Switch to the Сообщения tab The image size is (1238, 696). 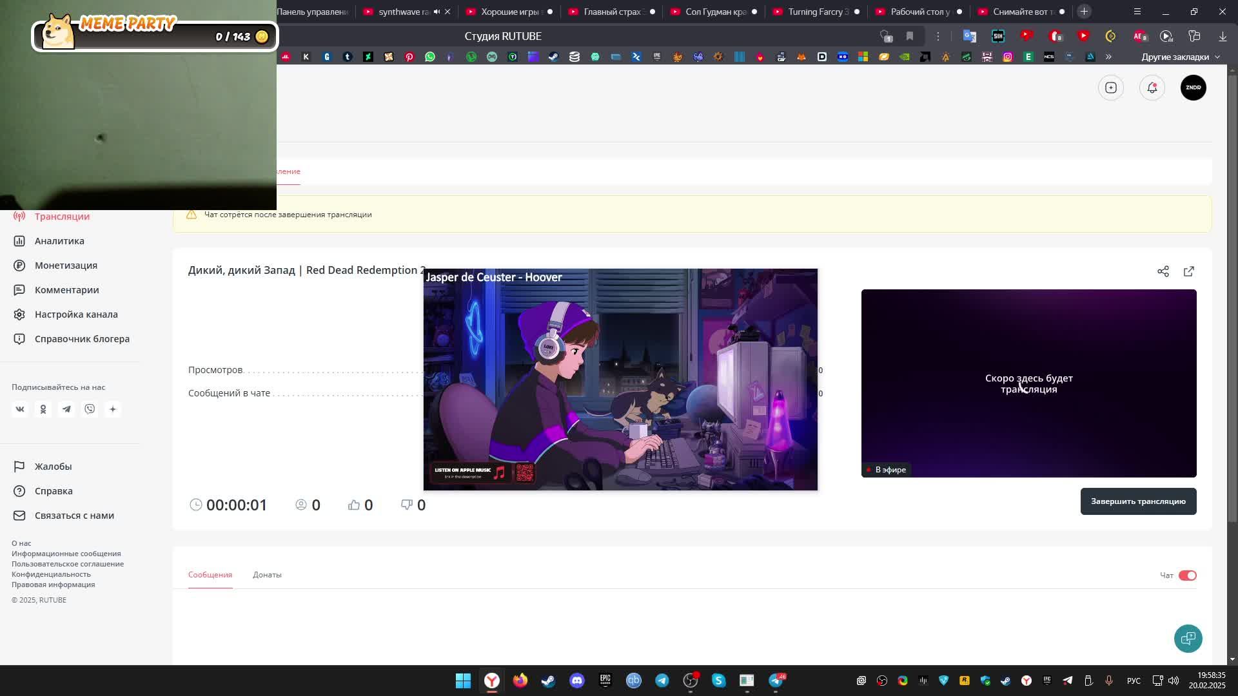click(210, 575)
